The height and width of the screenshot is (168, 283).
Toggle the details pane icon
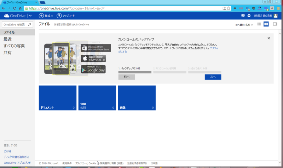click(275, 24)
